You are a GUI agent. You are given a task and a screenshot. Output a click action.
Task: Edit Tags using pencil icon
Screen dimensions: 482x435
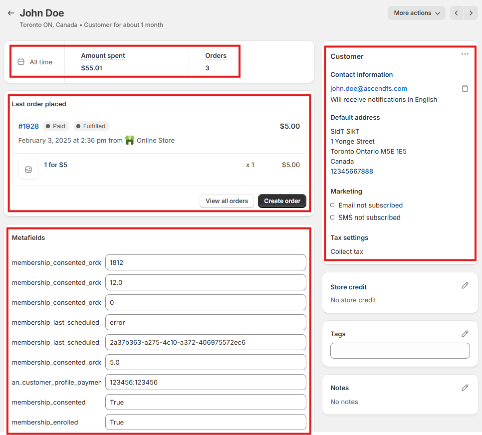[x=465, y=334]
